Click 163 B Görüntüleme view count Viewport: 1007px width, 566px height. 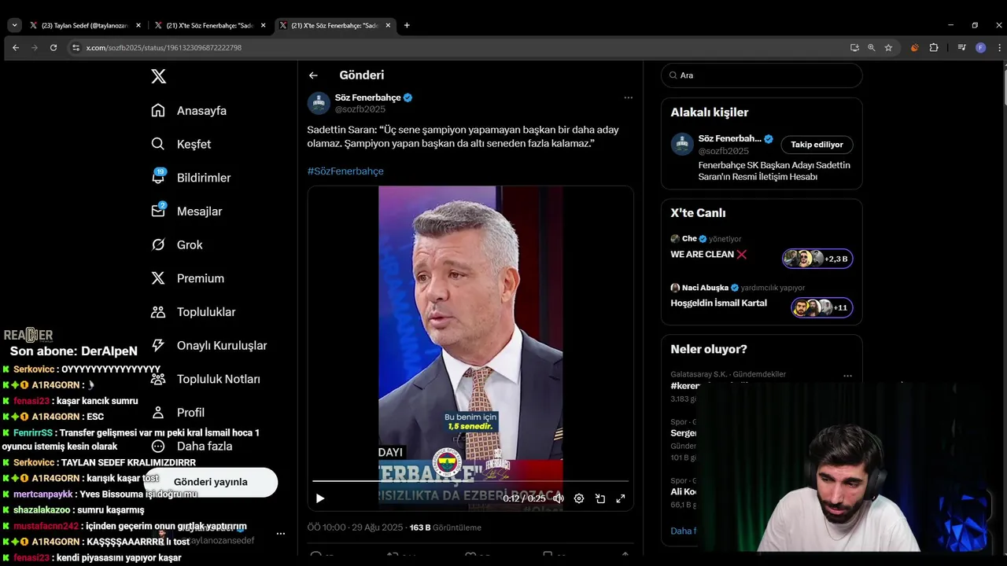(445, 527)
